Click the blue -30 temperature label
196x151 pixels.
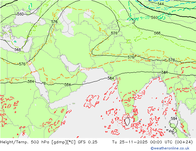[x=164, y=9]
